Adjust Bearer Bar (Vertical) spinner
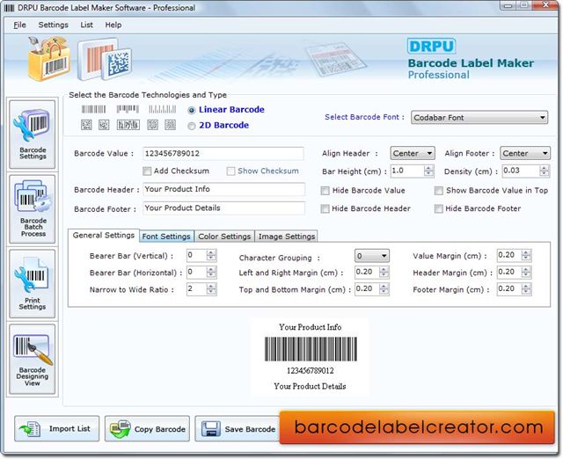This screenshot has width=563, height=459. 211,255
